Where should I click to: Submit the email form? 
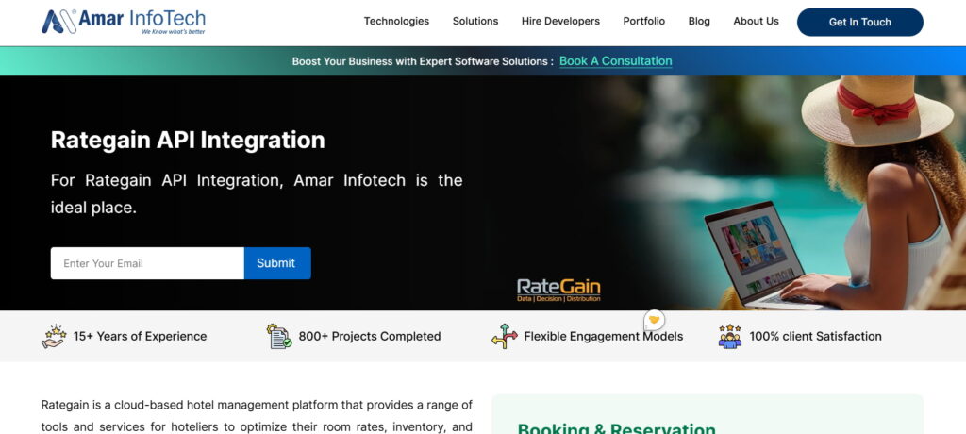click(x=277, y=263)
